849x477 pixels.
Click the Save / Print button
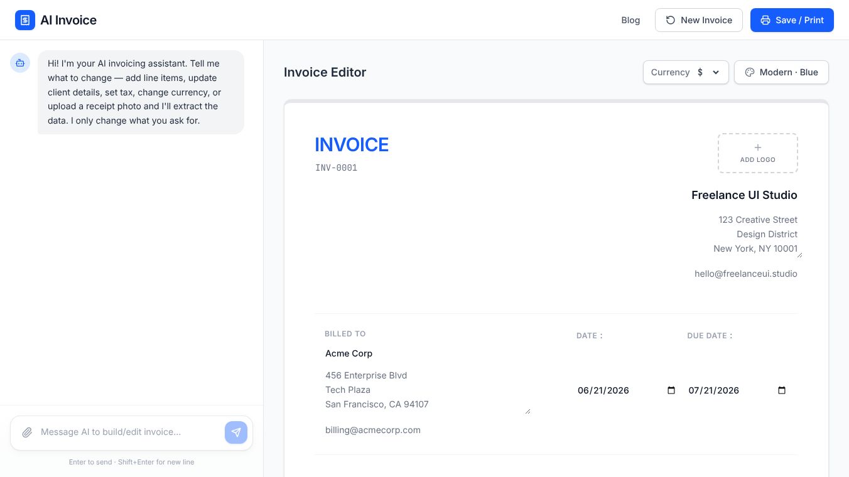point(792,20)
